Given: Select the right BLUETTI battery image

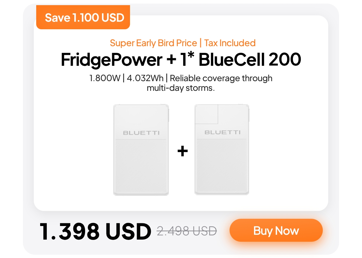Looking at the screenshot, I should click(222, 149).
